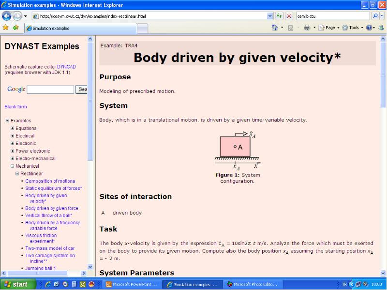
Task: Expand the Equations tree node
Action: coord(13,128)
